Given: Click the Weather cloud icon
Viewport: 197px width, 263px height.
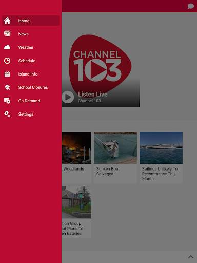Looking at the screenshot, I should click(x=7, y=47).
